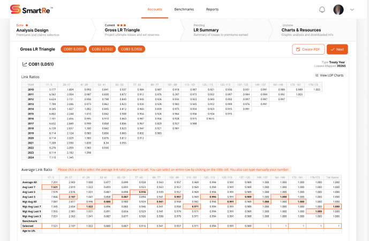Viewport: 369px width, 241px height.
Task: Click the Next button
Action: [x=337, y=49]
